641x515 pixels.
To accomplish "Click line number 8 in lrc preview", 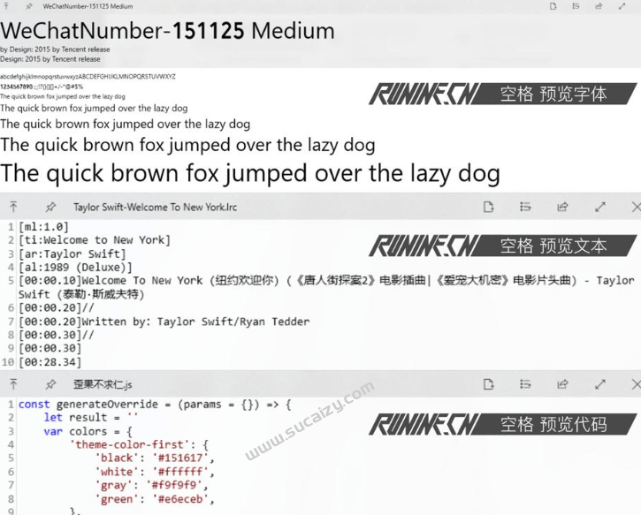I will pos(11,336).
